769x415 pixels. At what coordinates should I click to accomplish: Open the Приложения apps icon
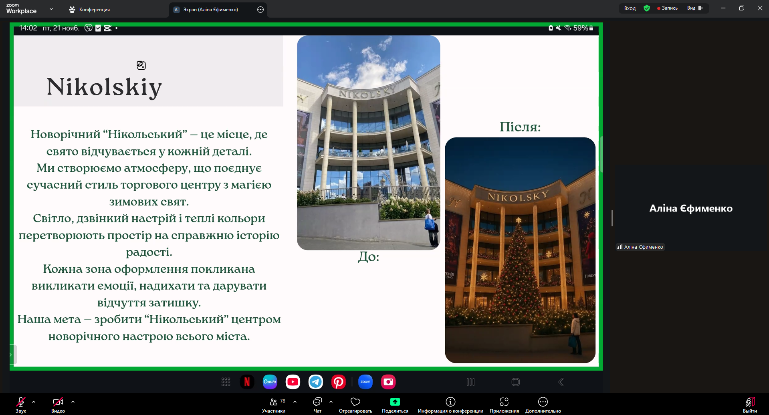504,404
